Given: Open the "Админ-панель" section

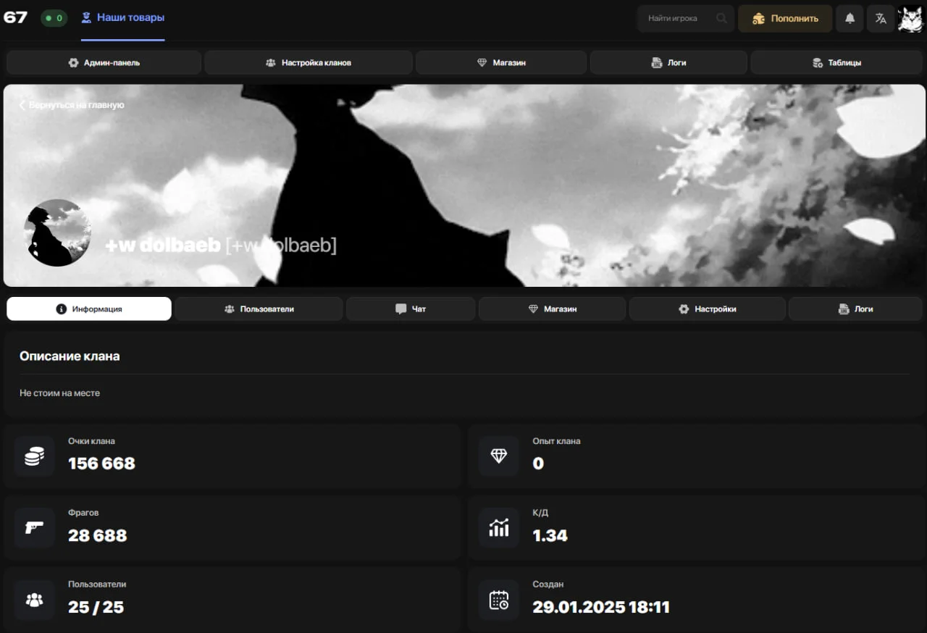Looking at the screenshot, I should [x=104, y=63].
